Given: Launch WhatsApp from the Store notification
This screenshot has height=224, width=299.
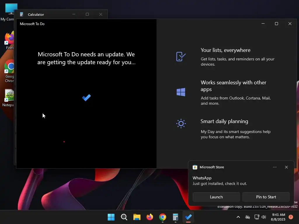Looking at the screenshot, I should (216, 197).
